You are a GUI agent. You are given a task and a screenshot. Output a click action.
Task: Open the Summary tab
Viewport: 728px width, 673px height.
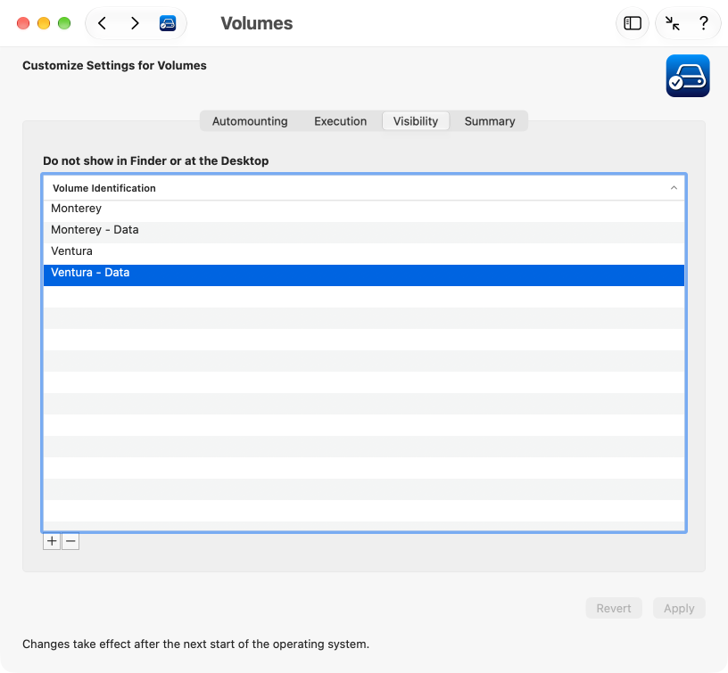click(x=490, y=121)
